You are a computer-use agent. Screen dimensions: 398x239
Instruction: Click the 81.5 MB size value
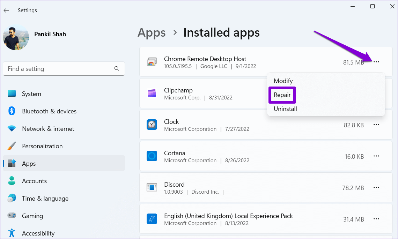354,62
